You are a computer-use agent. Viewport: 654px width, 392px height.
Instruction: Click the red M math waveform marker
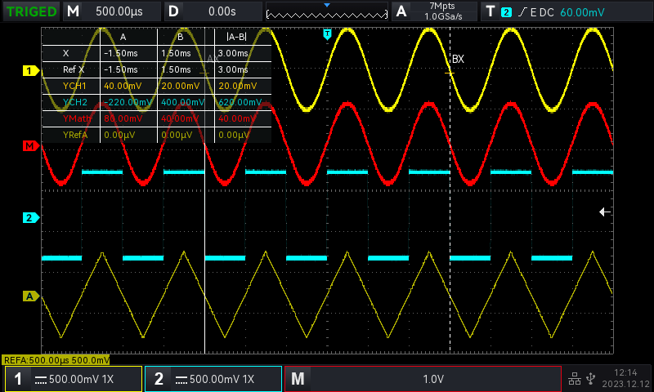30,146
